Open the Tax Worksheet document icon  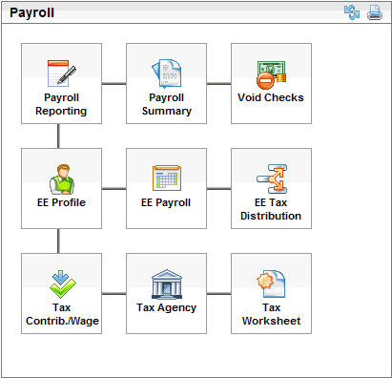coord(271,283)
